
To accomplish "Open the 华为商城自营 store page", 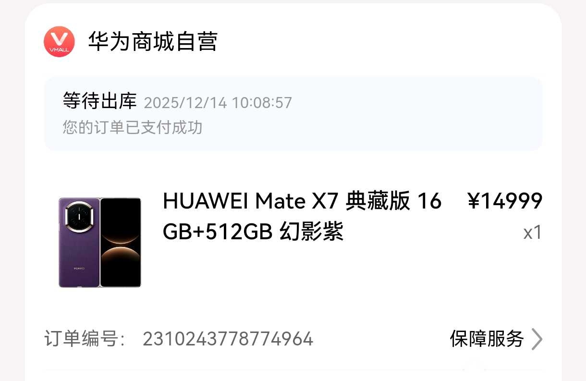I will point(153,41).
